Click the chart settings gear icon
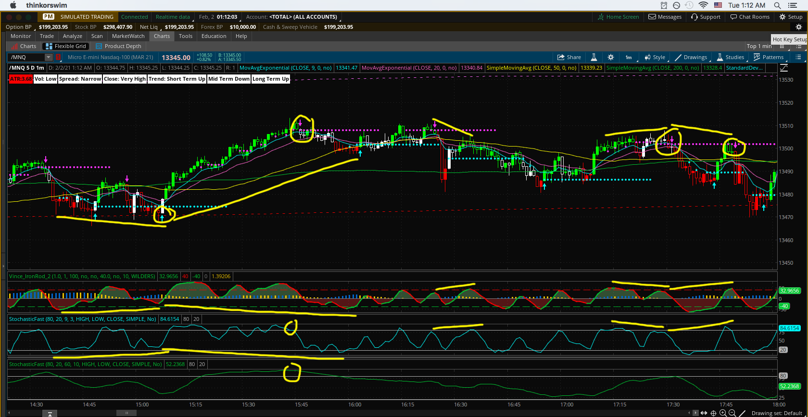The width and height of the screenshot is (808, 417). point(611,57)
